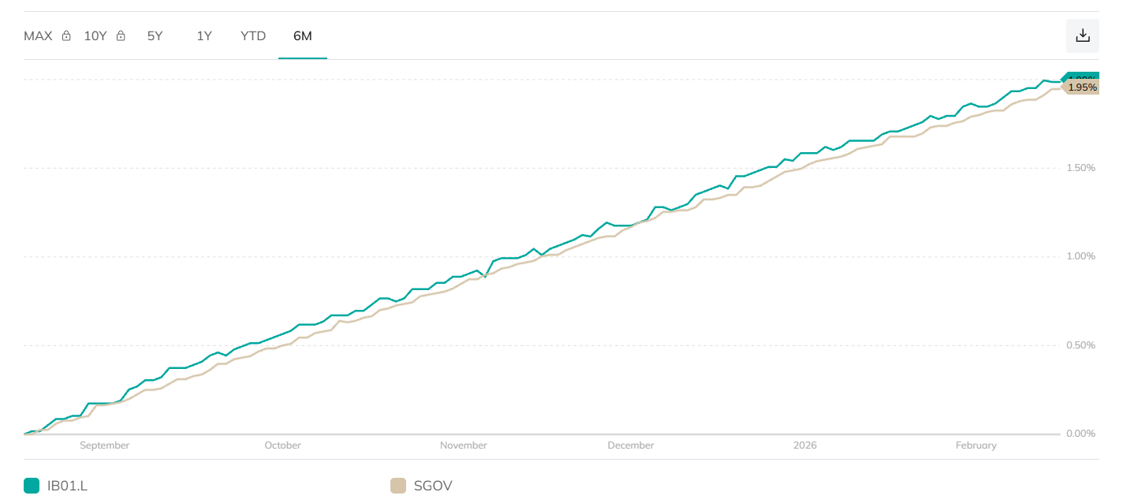Click the teal IB01.L end-value tag
Screen dimensions: 1123x503
point(1081,77)
